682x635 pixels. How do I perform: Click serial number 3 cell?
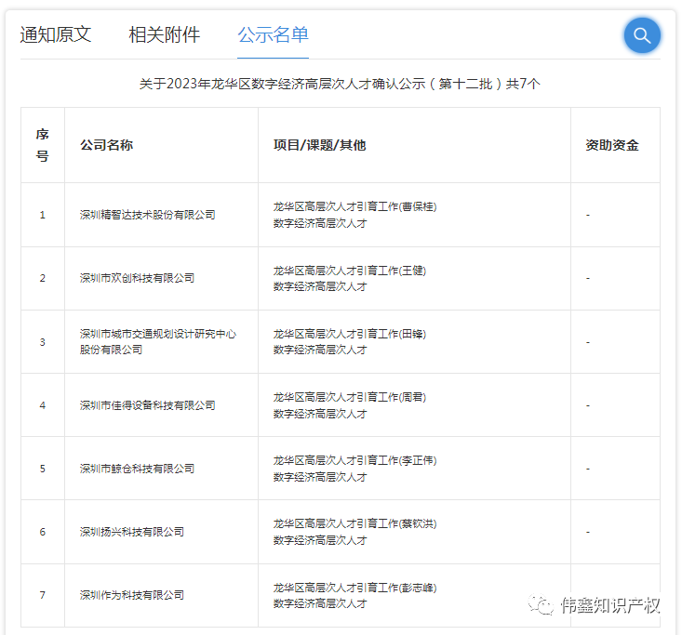(43, 342)
